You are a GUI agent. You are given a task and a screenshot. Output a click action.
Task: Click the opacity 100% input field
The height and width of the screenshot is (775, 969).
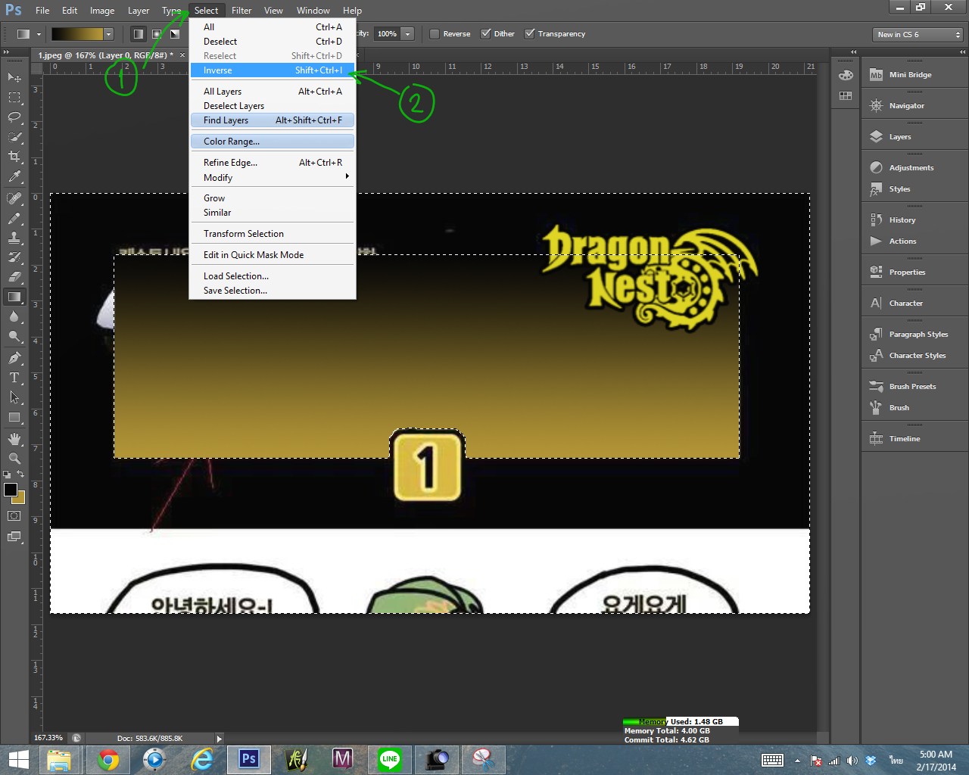point(388,34)
